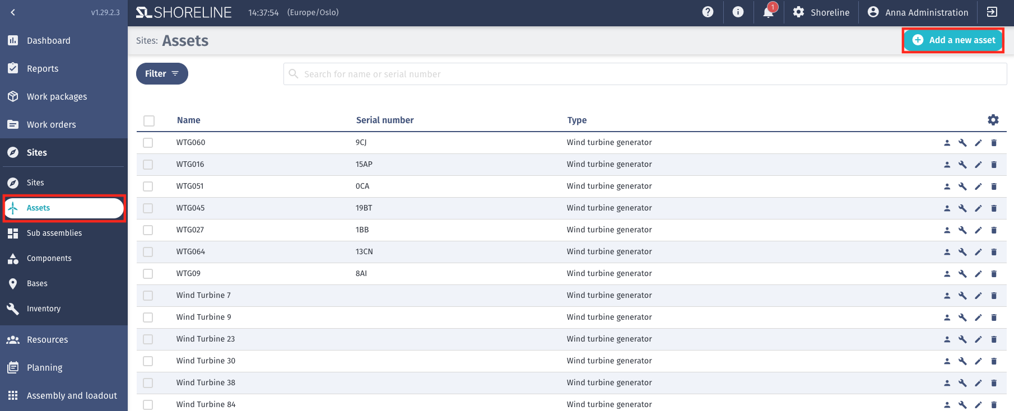Open Bases in sidebar
Viewport: 1014px width, 411px height.
pyautogui.click(x=64, y=283)
